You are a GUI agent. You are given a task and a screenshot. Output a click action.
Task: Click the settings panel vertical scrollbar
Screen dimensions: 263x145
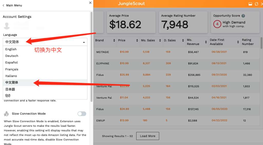pos(91,57)
